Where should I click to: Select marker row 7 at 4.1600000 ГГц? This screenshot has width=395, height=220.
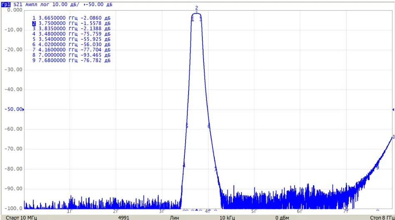pyautogui.click(x=72, y=50)
